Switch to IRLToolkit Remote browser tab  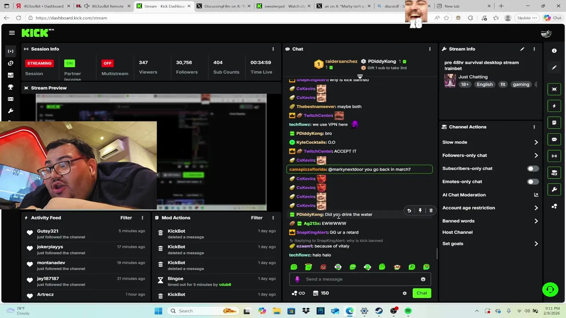click(103, 6)
